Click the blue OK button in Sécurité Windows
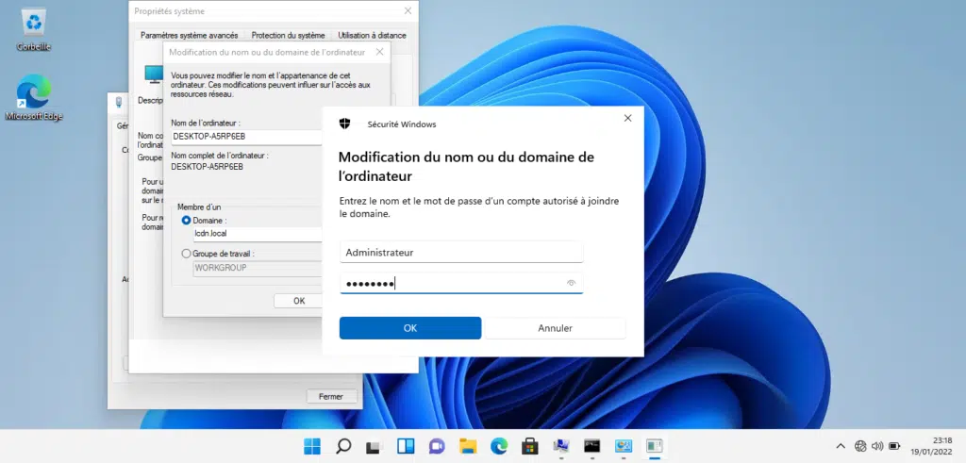966x463 pixels. tap(410, 328)
